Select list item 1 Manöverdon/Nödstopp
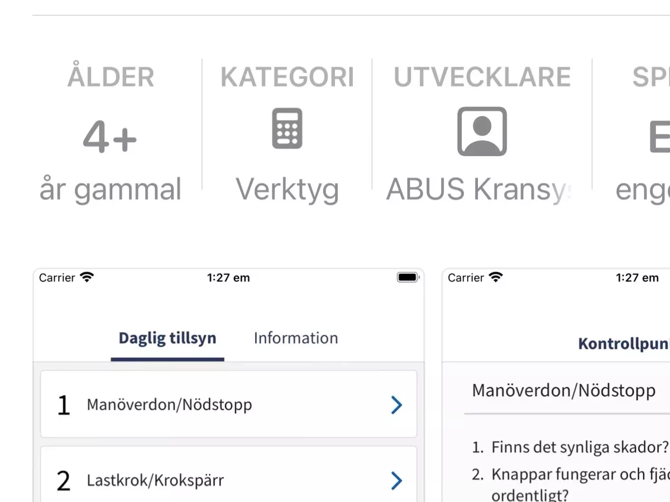This screenshot has width=670, height=502. pyautogui.click(x=229, y=404)
